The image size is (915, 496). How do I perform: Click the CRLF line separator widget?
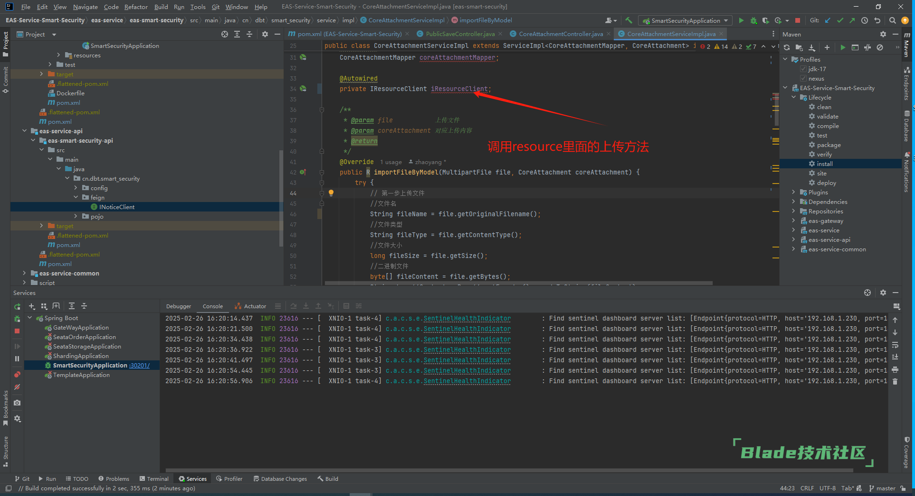click(807, 488)
